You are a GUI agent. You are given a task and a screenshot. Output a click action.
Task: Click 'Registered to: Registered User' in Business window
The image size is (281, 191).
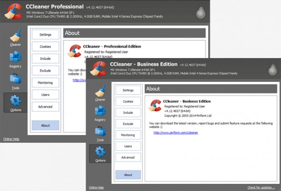coord(185,106)
